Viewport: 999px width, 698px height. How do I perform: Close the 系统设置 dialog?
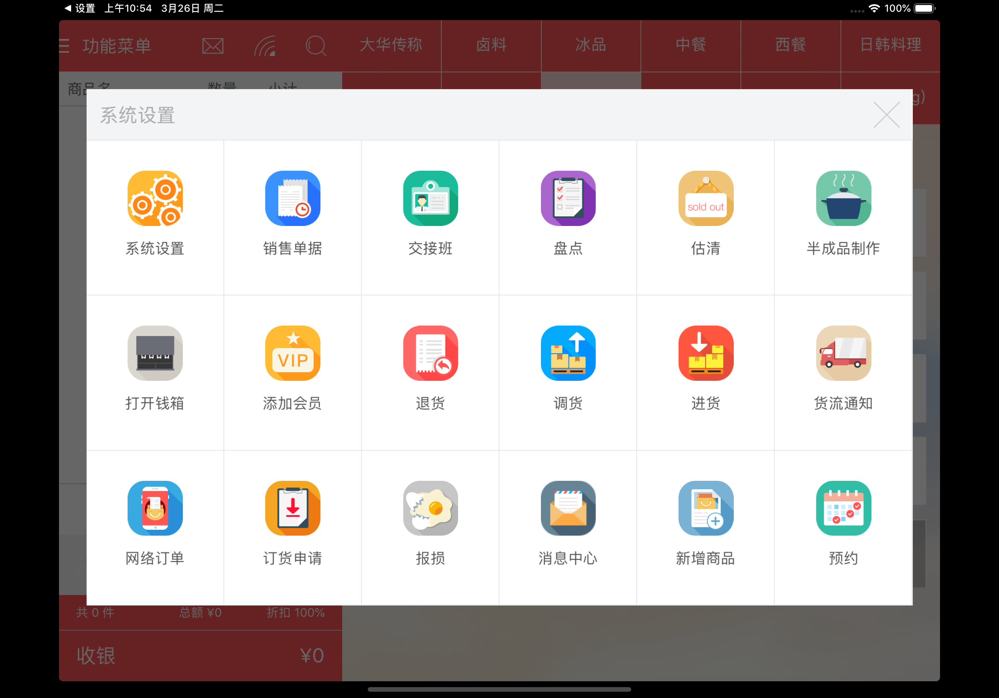tap(886, 115)
